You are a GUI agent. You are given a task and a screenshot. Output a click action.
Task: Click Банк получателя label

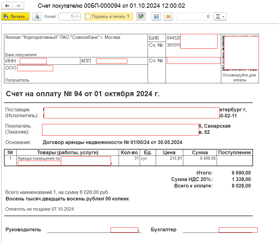coord(21,55)
